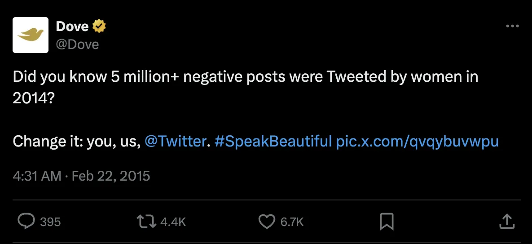Follow the #SpeakBeautiful hashtag

(x=273, y=141)
